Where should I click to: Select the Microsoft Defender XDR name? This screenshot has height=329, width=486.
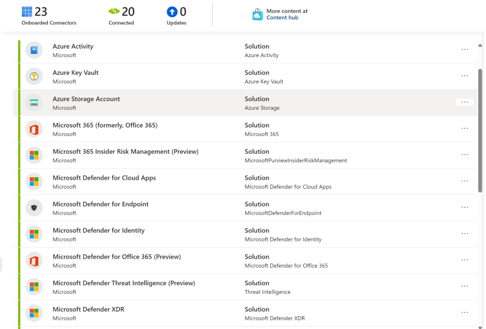[89, 310]
